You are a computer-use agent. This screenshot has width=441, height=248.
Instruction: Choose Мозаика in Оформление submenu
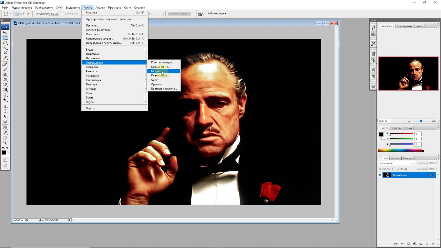point(163,71)
